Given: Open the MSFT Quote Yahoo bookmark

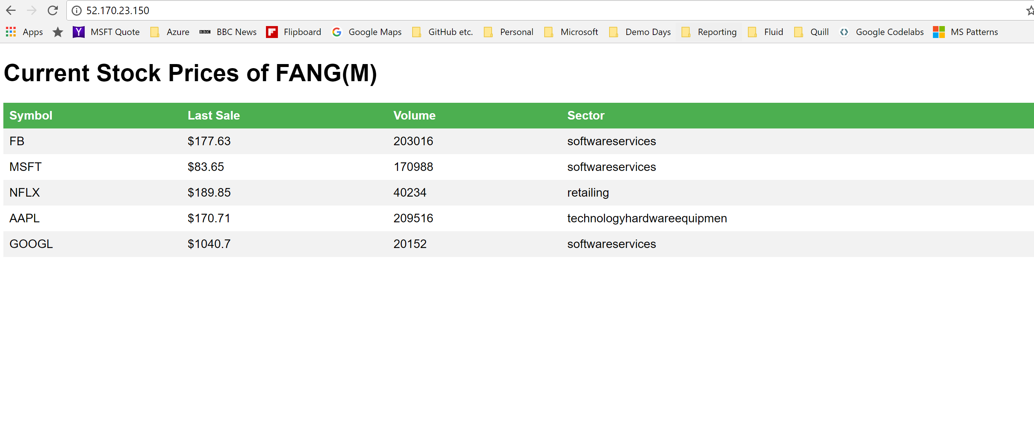Looking at the screenshot, I should (106, 32).
